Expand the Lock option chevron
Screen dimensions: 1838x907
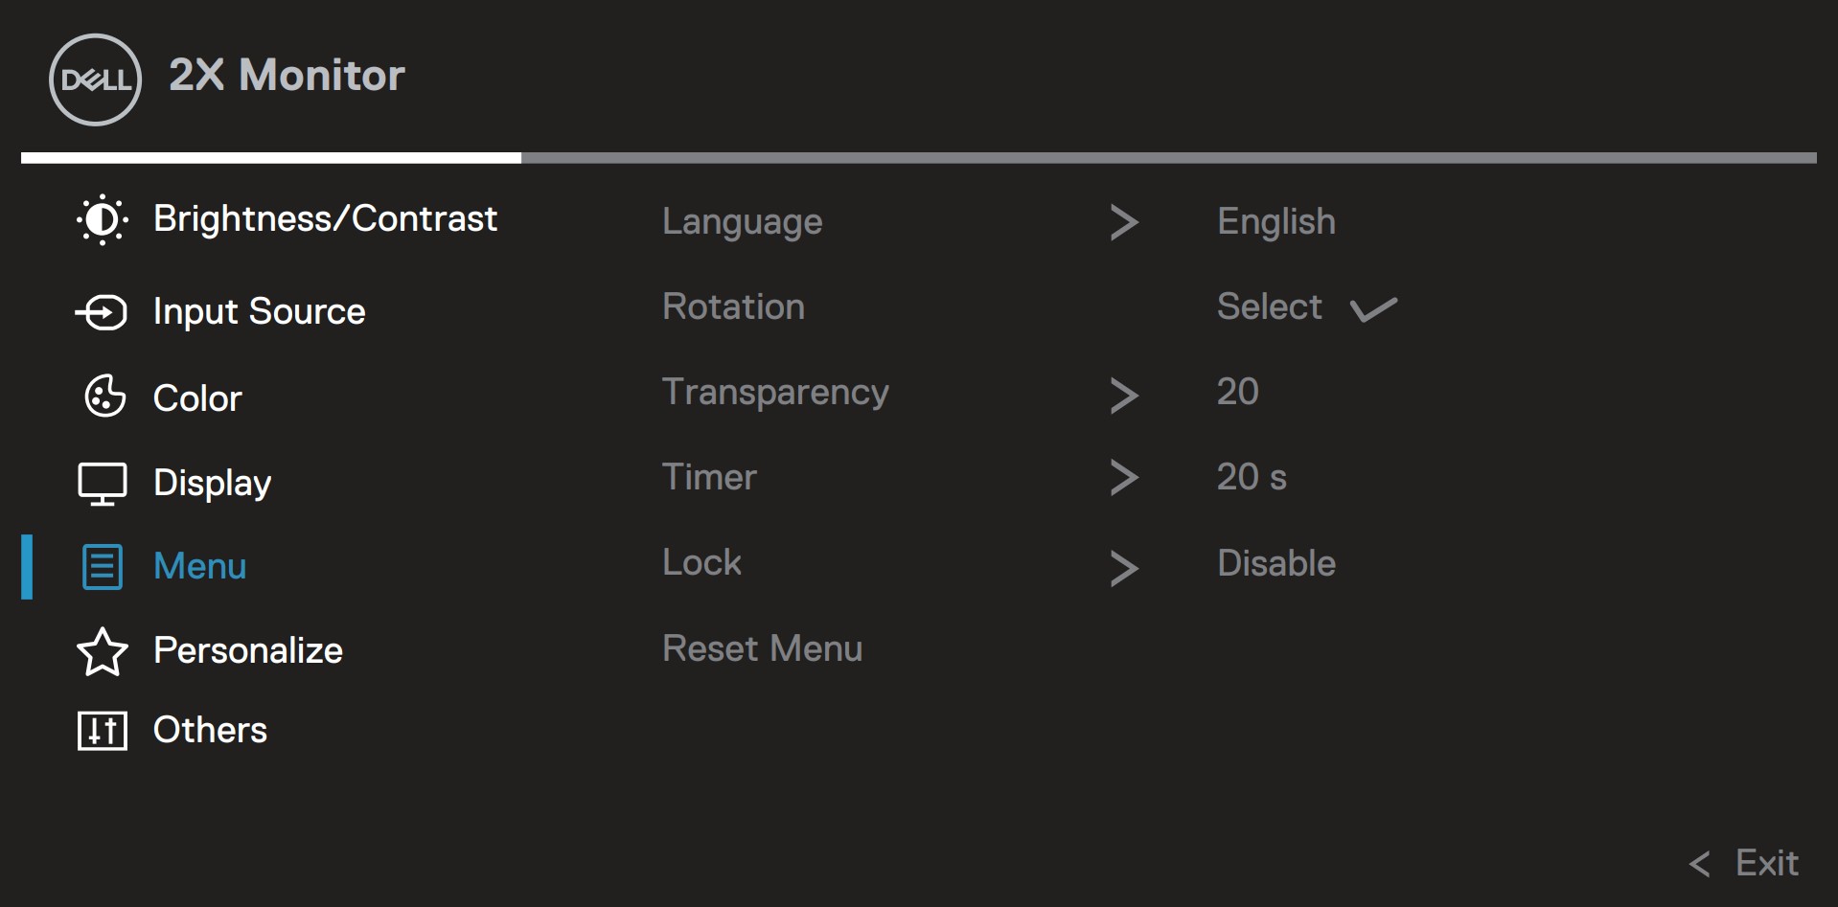coord(1123,568)
